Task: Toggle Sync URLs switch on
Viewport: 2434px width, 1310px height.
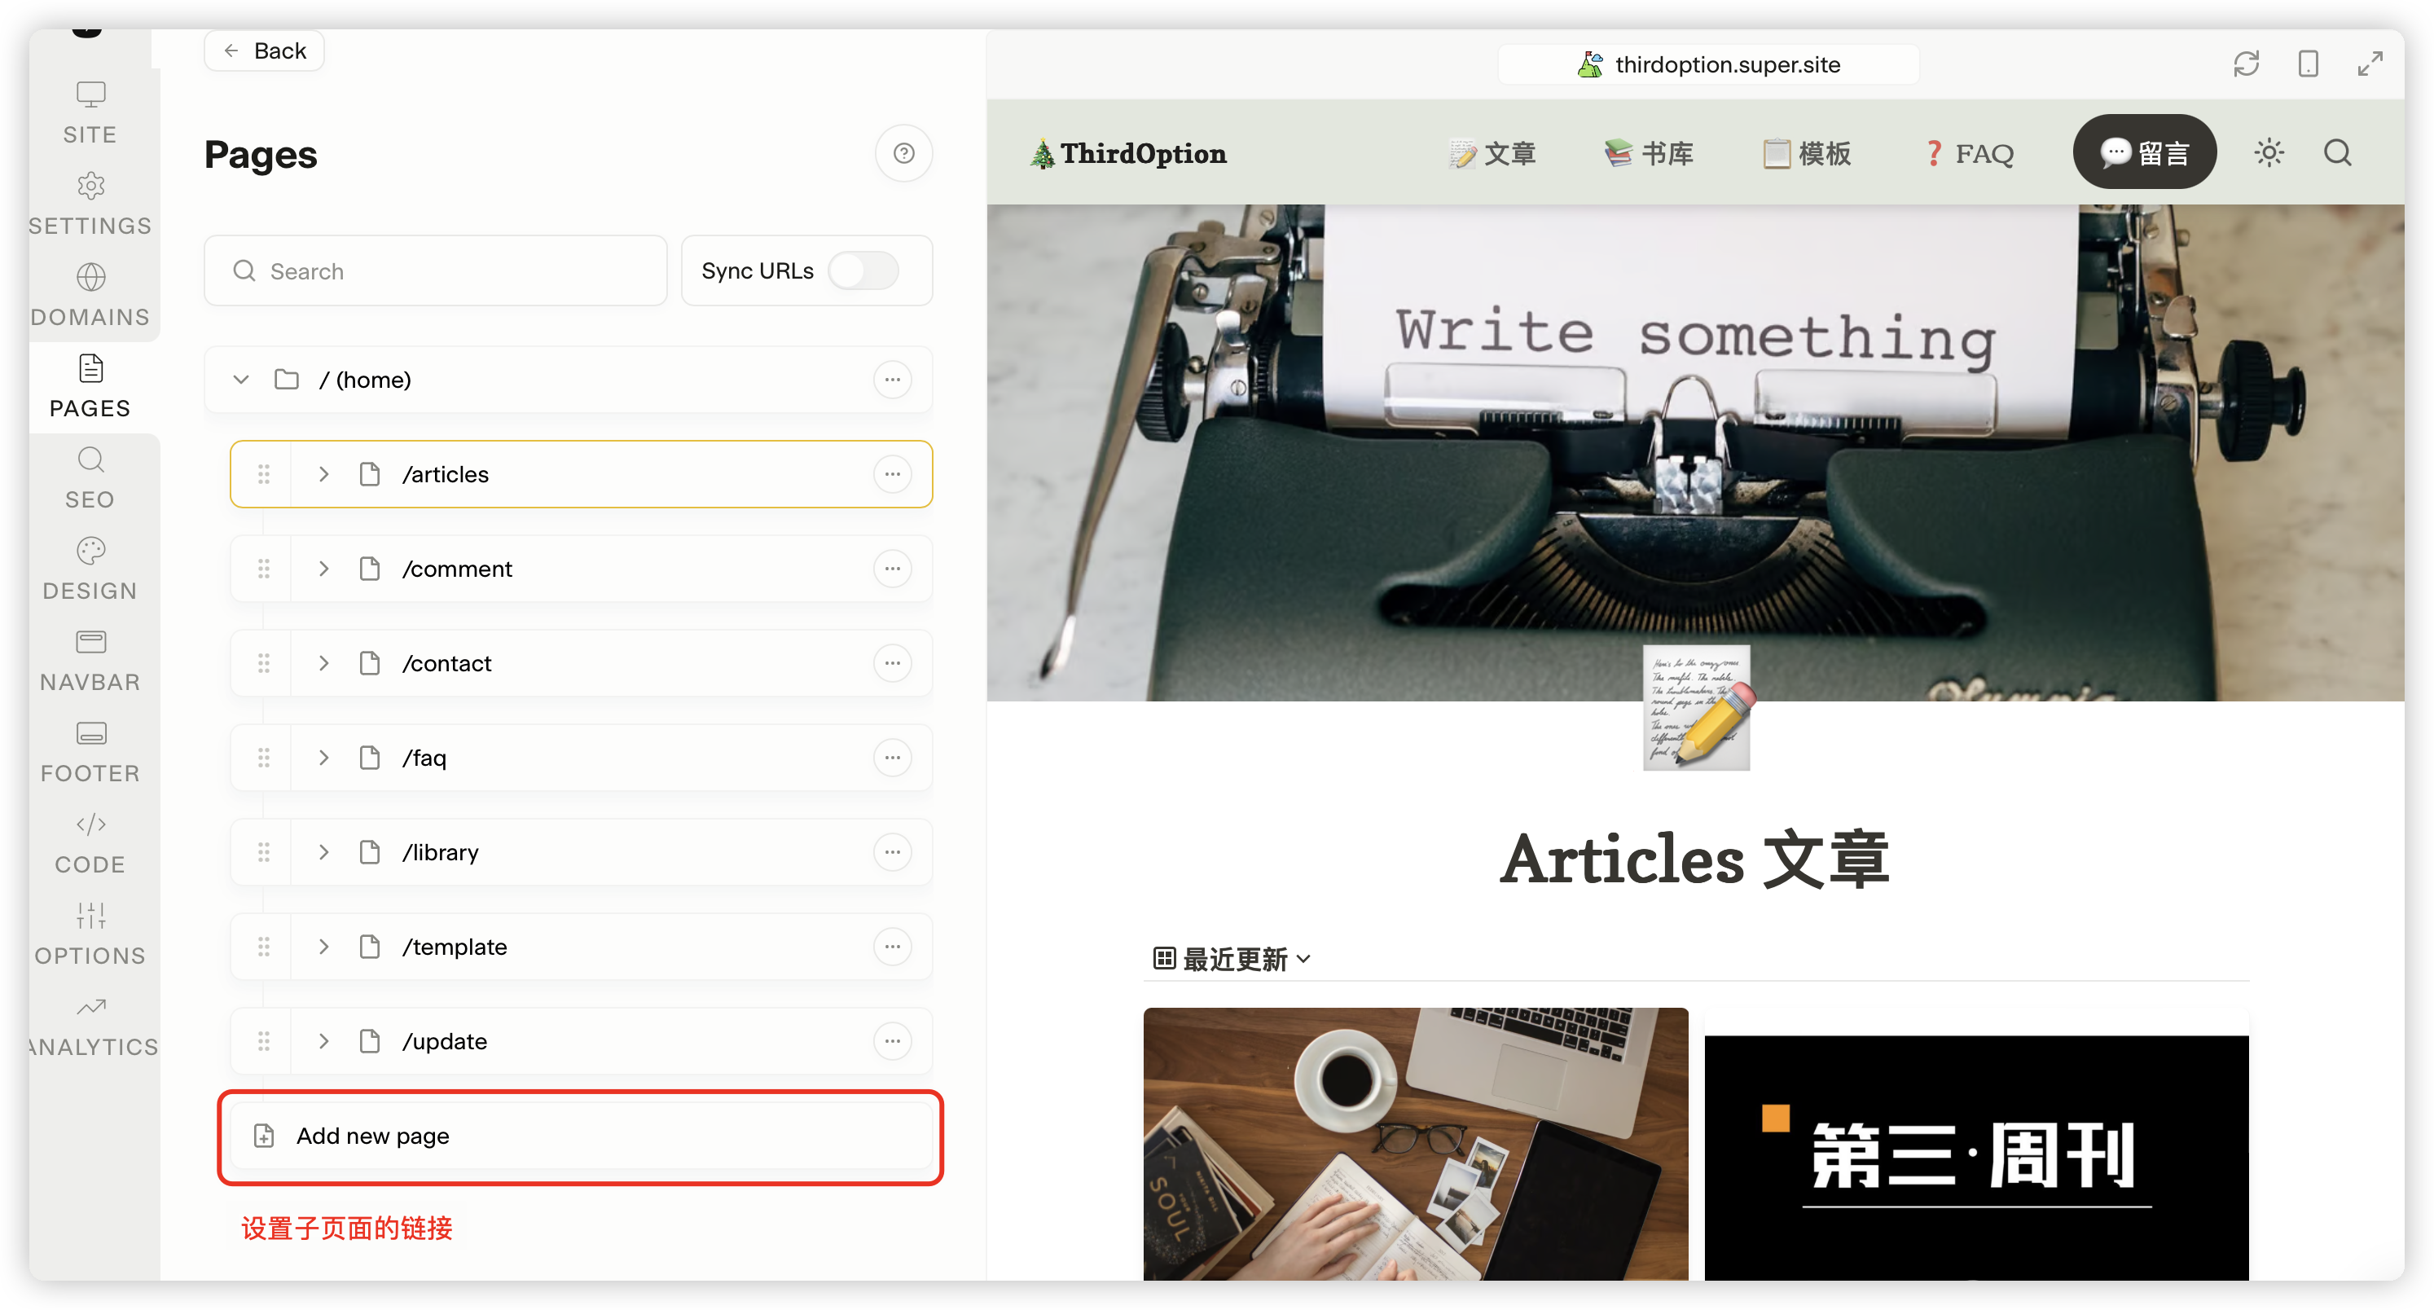Action: 863,271
